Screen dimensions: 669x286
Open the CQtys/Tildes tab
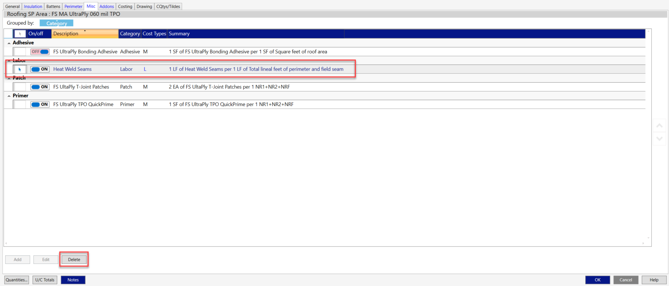coord(168,6)
